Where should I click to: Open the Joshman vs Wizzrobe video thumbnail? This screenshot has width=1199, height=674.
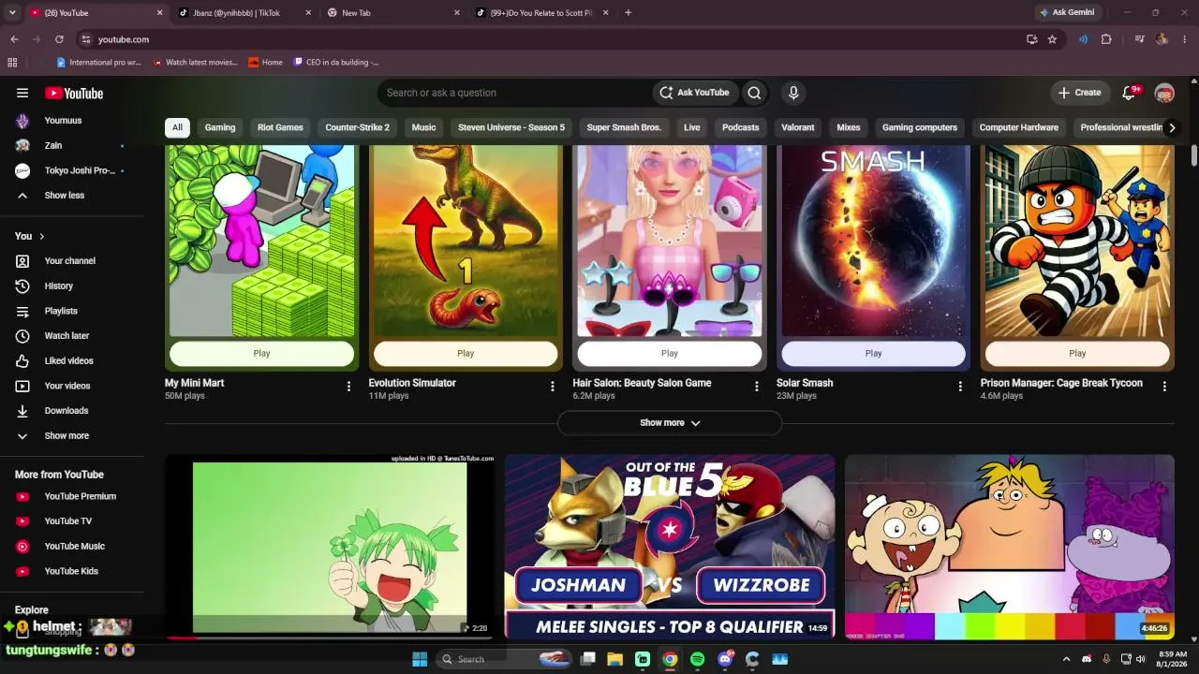tap(670, 547)
